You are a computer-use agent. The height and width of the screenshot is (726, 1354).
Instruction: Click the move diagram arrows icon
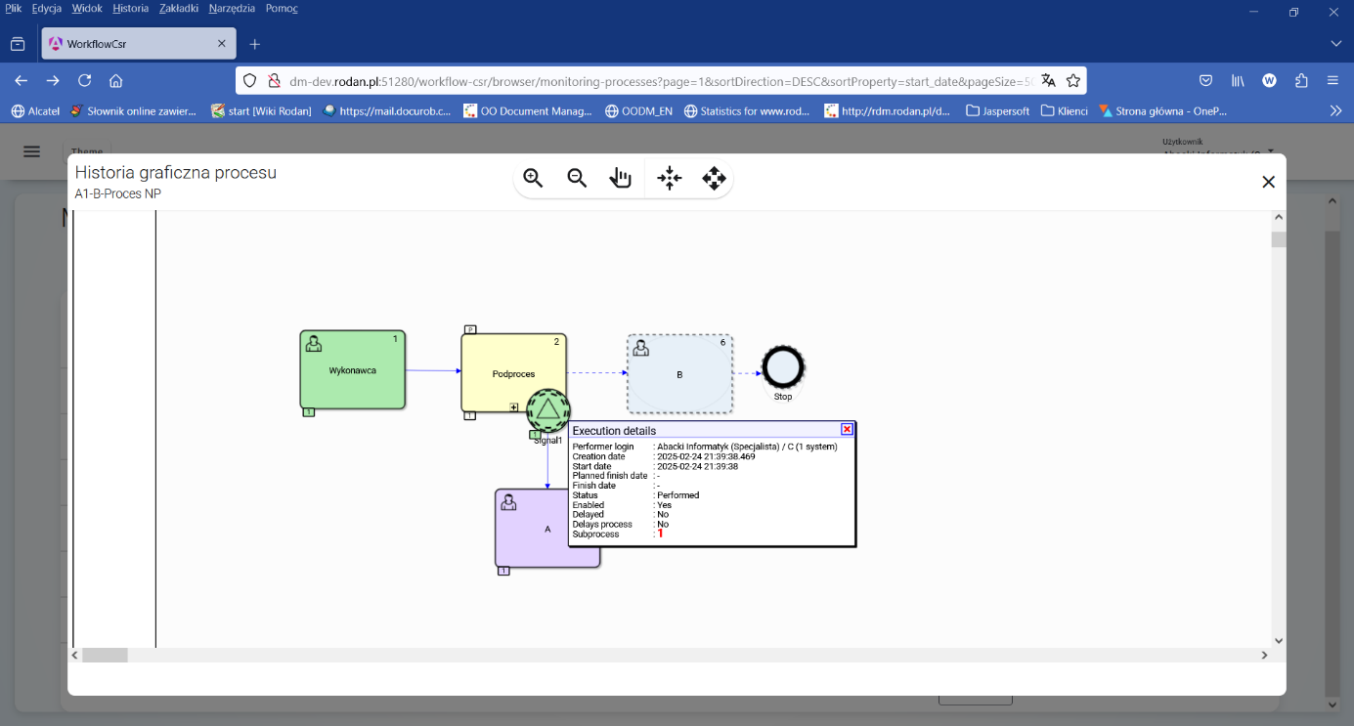point(714,178)
